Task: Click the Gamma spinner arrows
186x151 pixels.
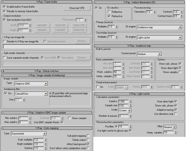Action: 46,148
